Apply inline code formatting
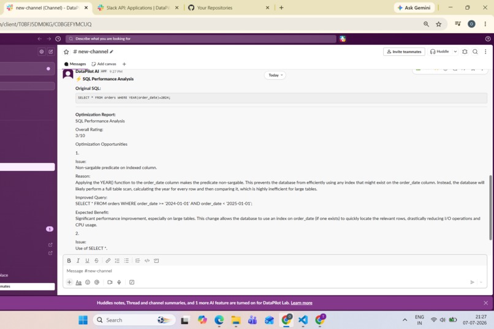Image resolution: width=494 pixels, height=329 pixels. pos(147,260)
